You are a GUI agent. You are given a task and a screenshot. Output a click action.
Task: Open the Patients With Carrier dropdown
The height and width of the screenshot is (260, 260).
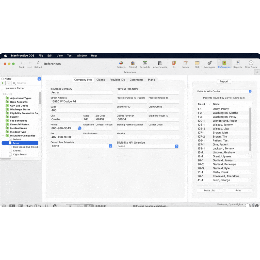pos(224,91)
